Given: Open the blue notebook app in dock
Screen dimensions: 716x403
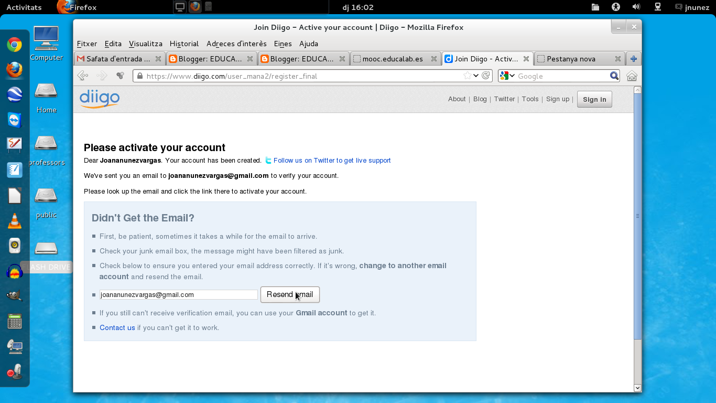Looking at the screenshot, I should tap(14, 170).
